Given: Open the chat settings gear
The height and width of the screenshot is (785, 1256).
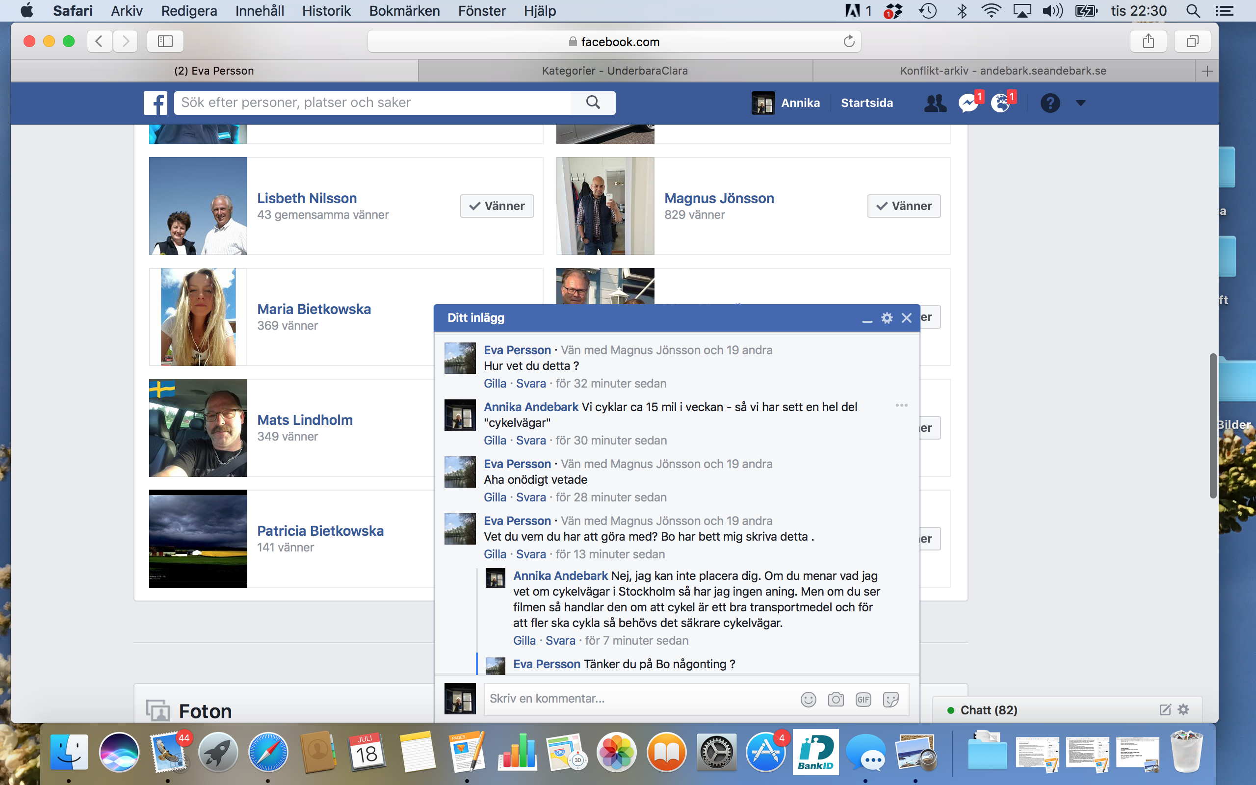Looking at the screenshot, I should pyautogui.click(x=1183, y=709).
